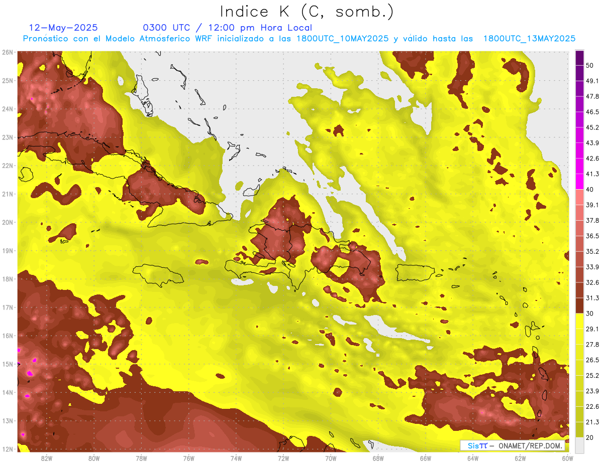Screen dimensions: 603x465
Task: Click the latitude label "25N"
Action: pos(8,80)
